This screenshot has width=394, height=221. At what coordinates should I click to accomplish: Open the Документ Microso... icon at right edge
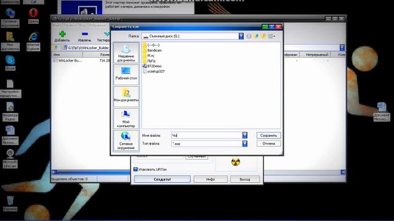click(x=382, y=112)
